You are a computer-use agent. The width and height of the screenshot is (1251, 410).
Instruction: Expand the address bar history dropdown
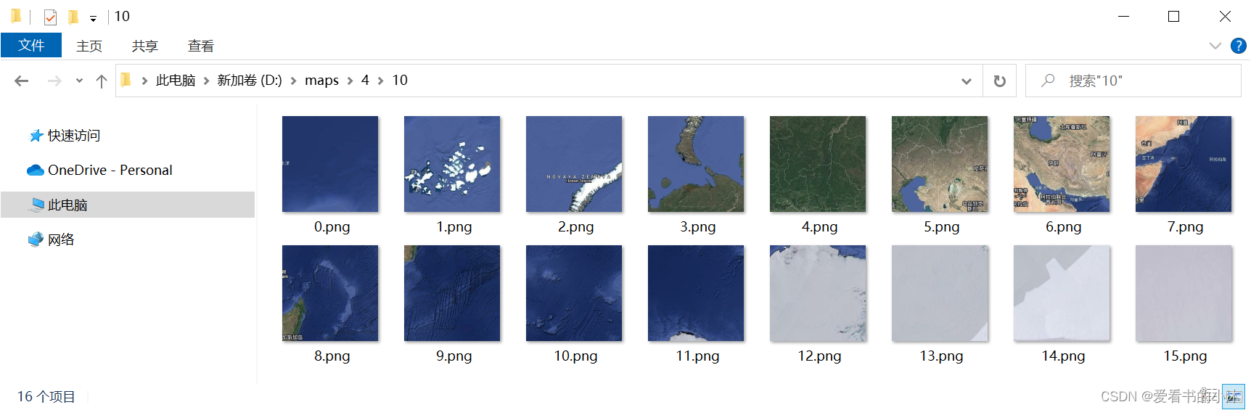point(967,81)
